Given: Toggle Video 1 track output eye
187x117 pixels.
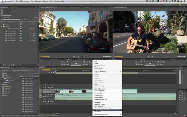Looking at the screenshot, I should pos(44,90).
